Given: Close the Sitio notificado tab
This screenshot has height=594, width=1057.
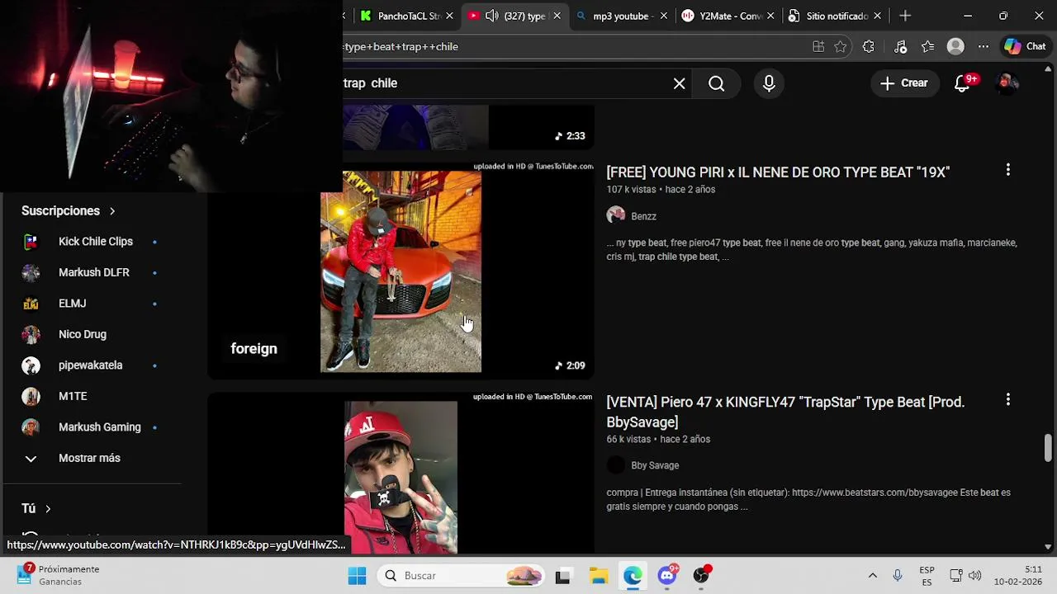Looking at the screenshot, I should coord(877,16).
